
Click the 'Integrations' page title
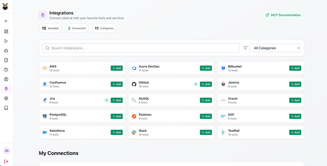click(61, 13)
